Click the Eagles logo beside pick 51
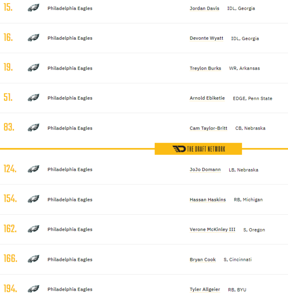Screen dimensions: 288x304 pyautogui.click(x=33, y=98)
